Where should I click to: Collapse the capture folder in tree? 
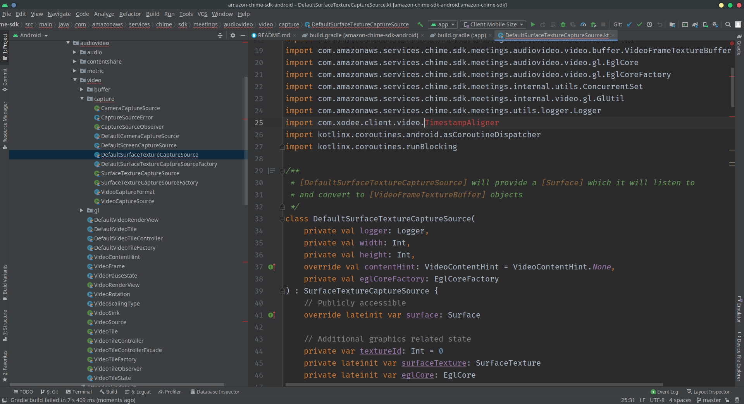(x=82, y=99)
